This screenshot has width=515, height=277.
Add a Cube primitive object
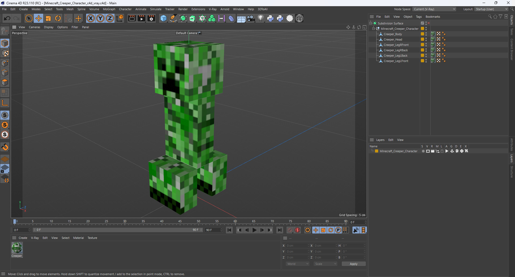[163, 18]
